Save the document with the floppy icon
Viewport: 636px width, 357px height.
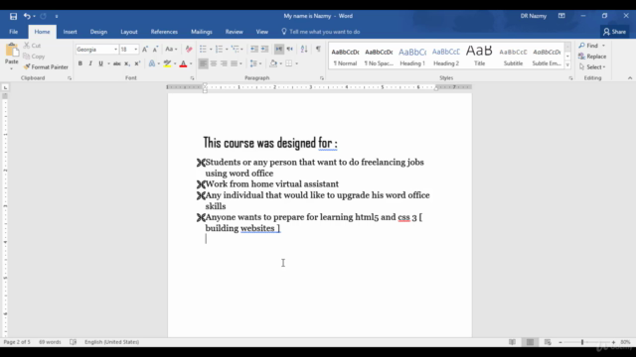click(x=13, y=16)
